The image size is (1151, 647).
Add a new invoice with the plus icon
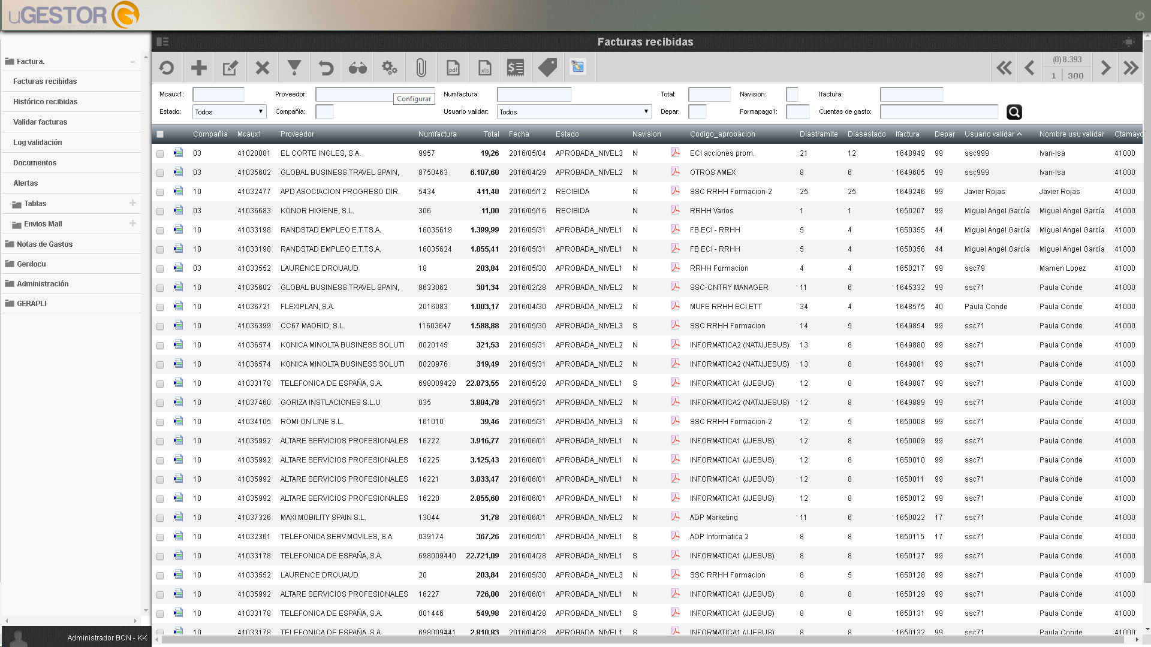[x=198, y=68]
